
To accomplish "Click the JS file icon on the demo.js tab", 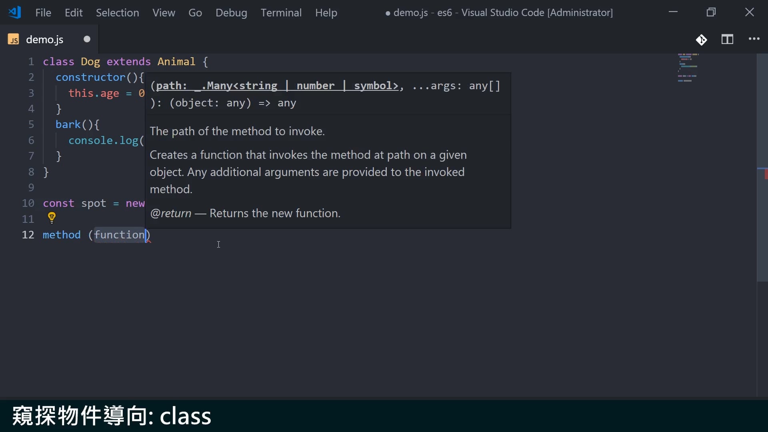I will pos(14,40).
